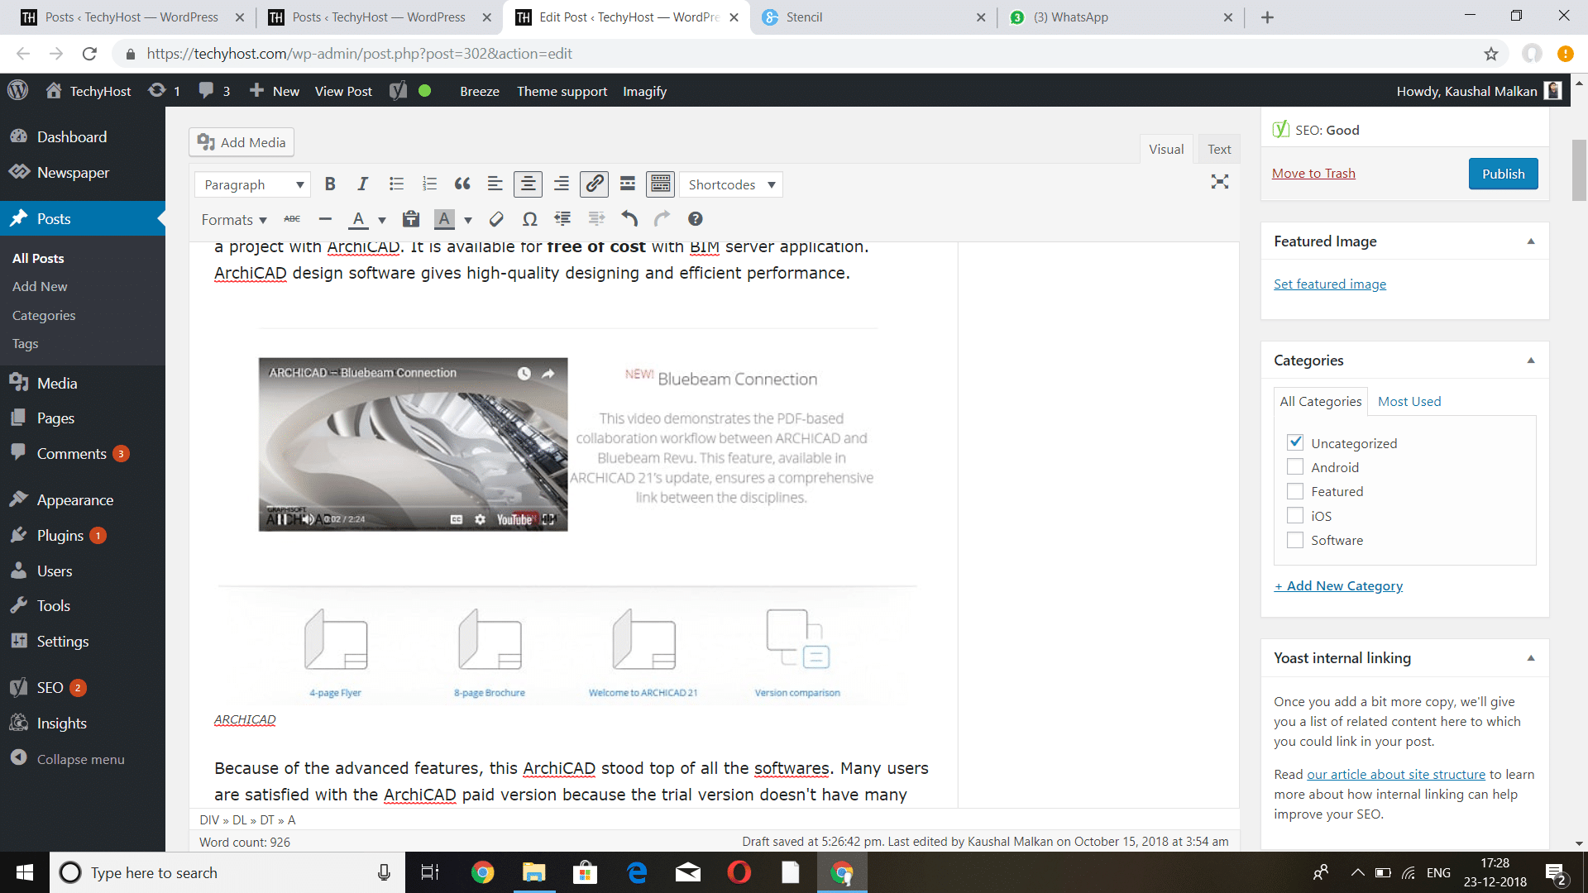Click Add New Category link
The width and height of the screenshot is (1588, 893).
tap(1338, 585)
